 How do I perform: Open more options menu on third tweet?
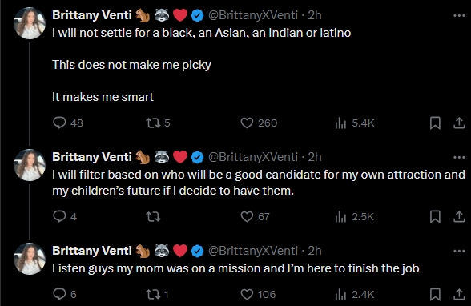[x=459, y=251]
